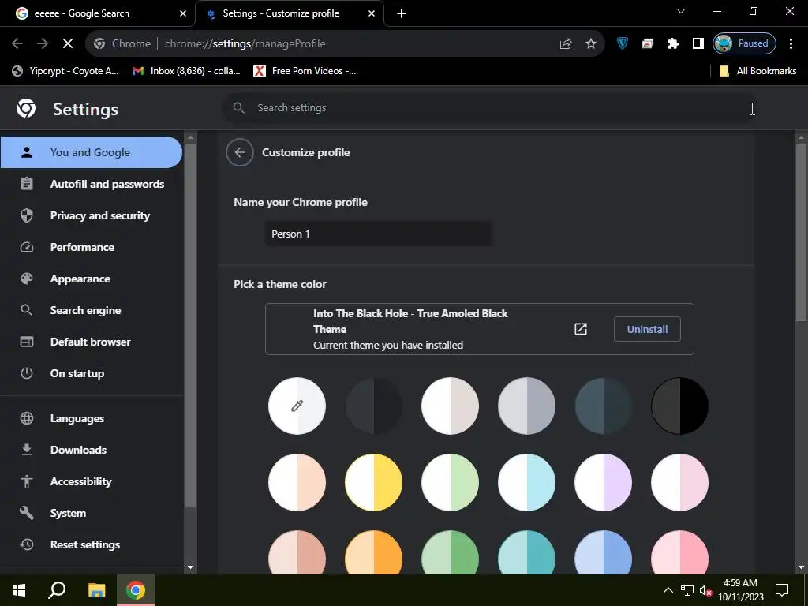Open the Windows notification center
The image size is (808, 606).
click(x=782, y=590)
